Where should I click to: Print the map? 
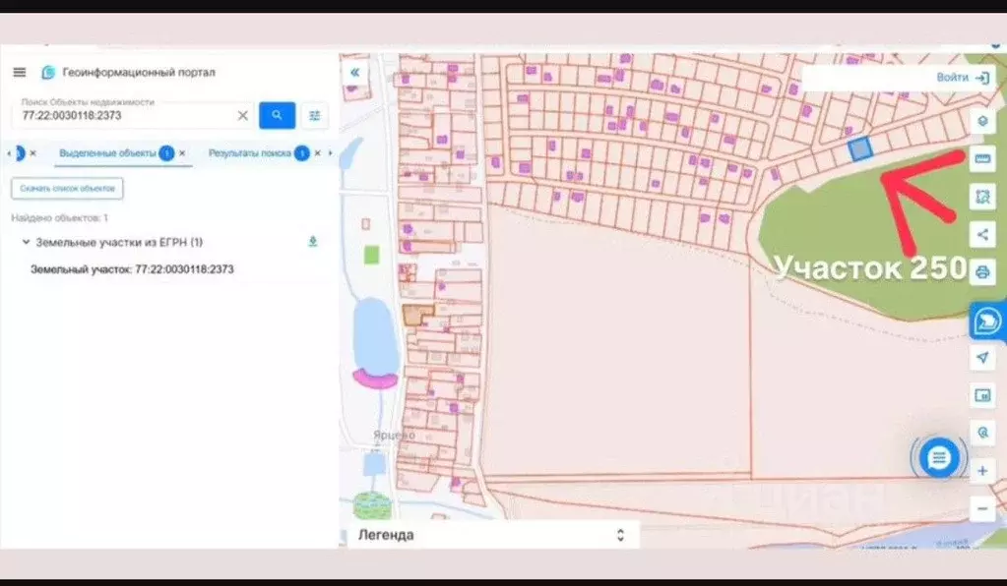[x=981, y=271]
